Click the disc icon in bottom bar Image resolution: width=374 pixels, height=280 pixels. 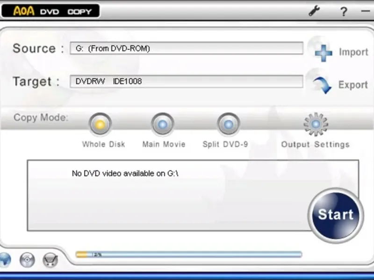tap(27, 260)
